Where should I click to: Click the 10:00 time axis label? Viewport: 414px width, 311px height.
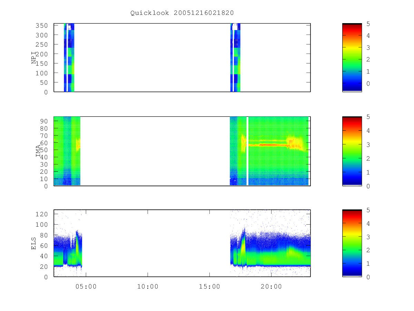point(148,286)
